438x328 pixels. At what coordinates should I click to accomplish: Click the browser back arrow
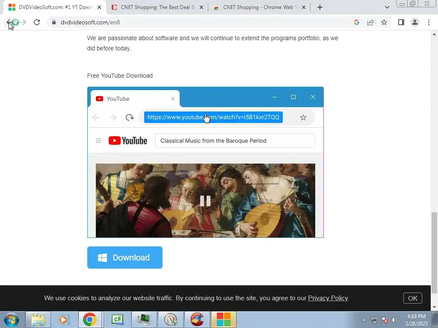[9, 22]
